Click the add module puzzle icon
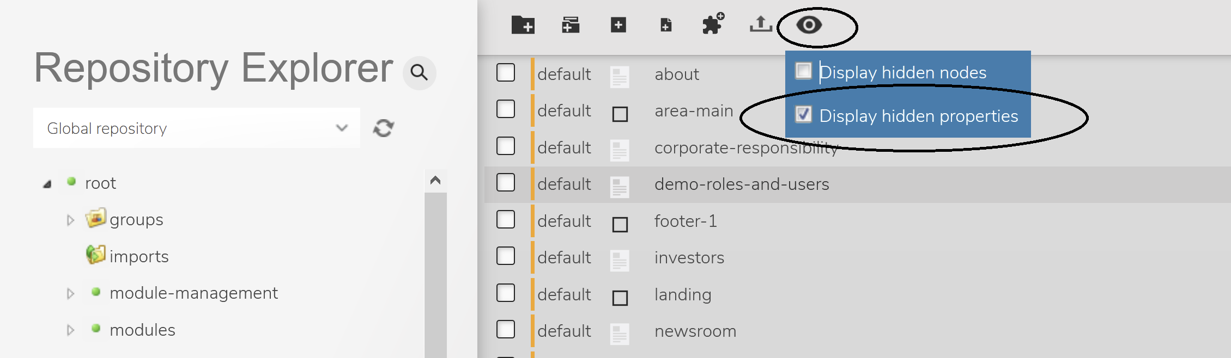Image resolution: width=1231 pixels, height=358 pixels. pyautogui.click(x=713, y=24)
